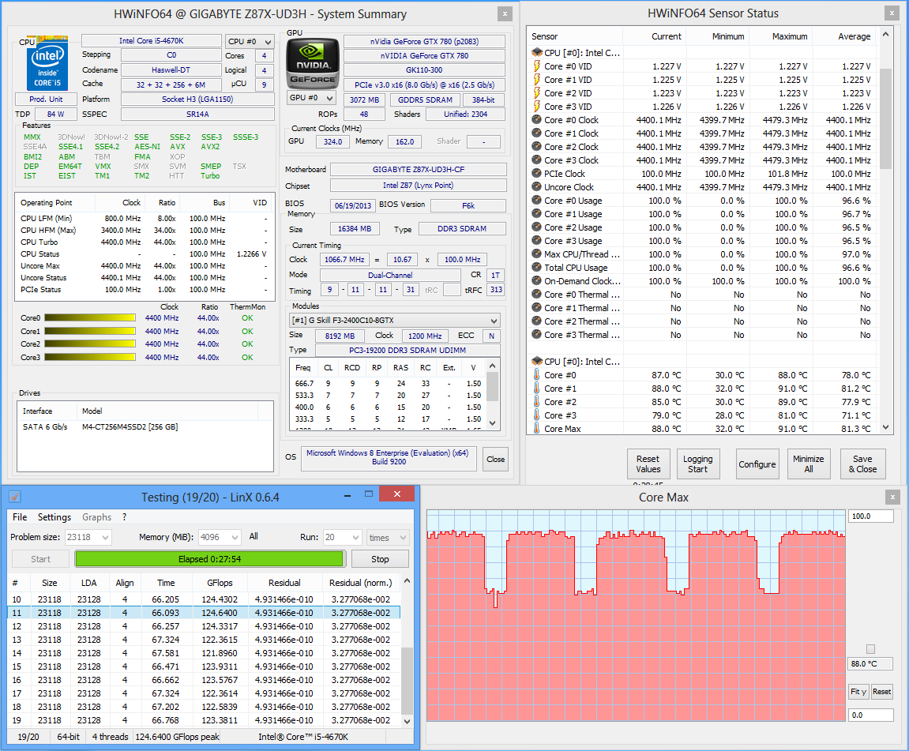
Task: Click the Prod. Unit button
Action: (46, 99)
